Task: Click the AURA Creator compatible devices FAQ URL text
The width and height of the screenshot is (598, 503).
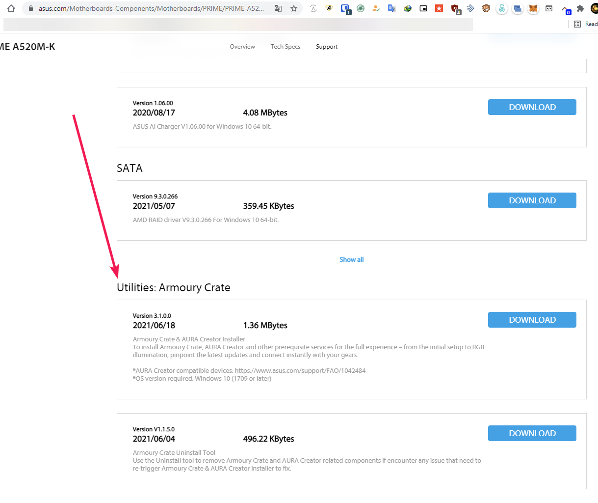Action: (x=300, y=371)
